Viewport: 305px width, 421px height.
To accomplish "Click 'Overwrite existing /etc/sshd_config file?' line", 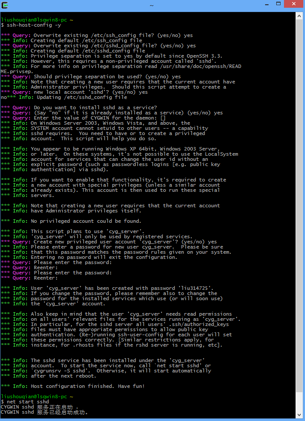I will click(x=98, y=46).
